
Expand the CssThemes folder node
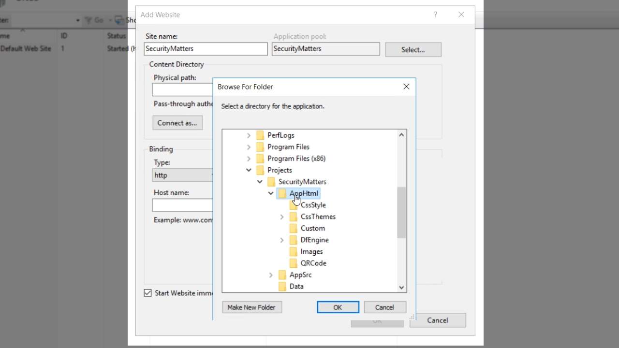click(282, 217)
